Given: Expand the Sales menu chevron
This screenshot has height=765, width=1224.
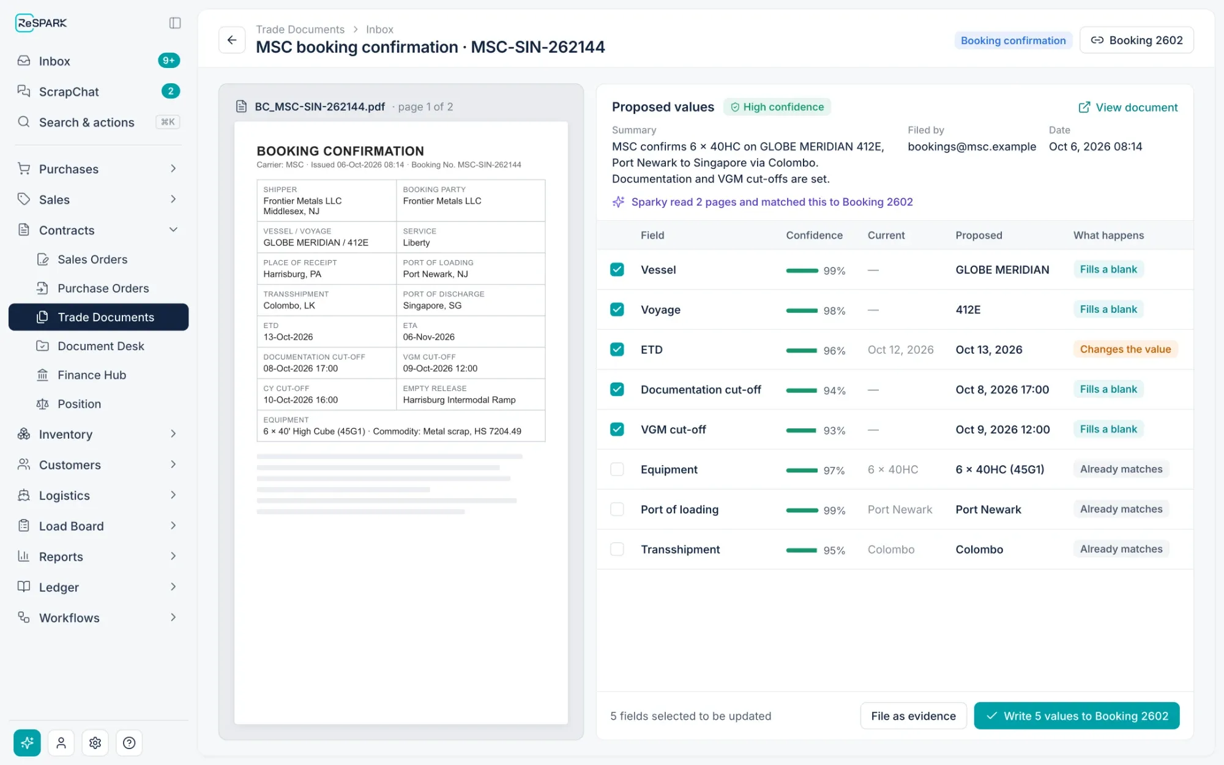Looking at the screenshot, I should click(173, 199).
